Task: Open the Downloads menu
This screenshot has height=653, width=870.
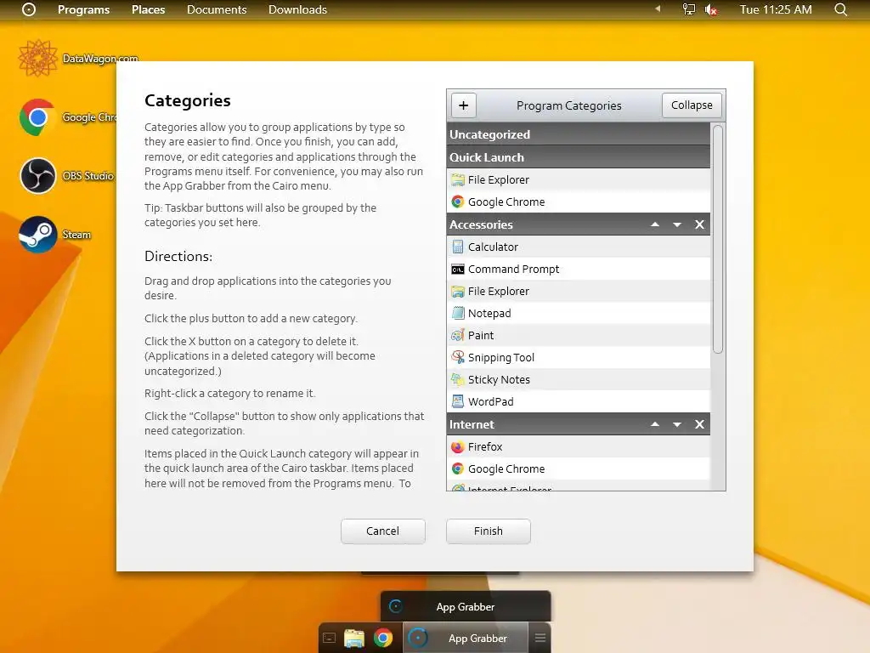Action: point(297,9)
